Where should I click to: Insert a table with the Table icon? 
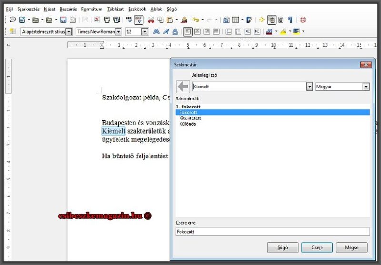[235, 20]
